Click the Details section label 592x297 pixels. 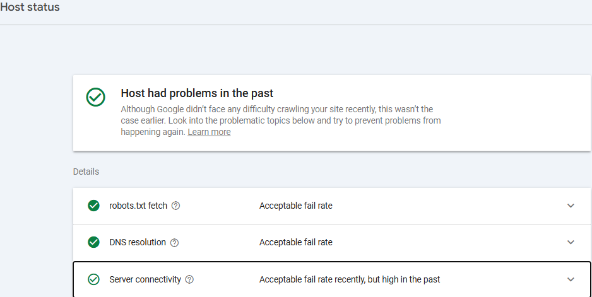click(86, 172)
